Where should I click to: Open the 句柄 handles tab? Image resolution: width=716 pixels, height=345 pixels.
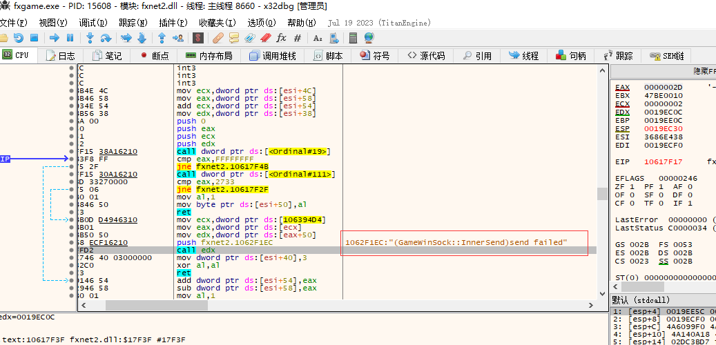point(571,56)
